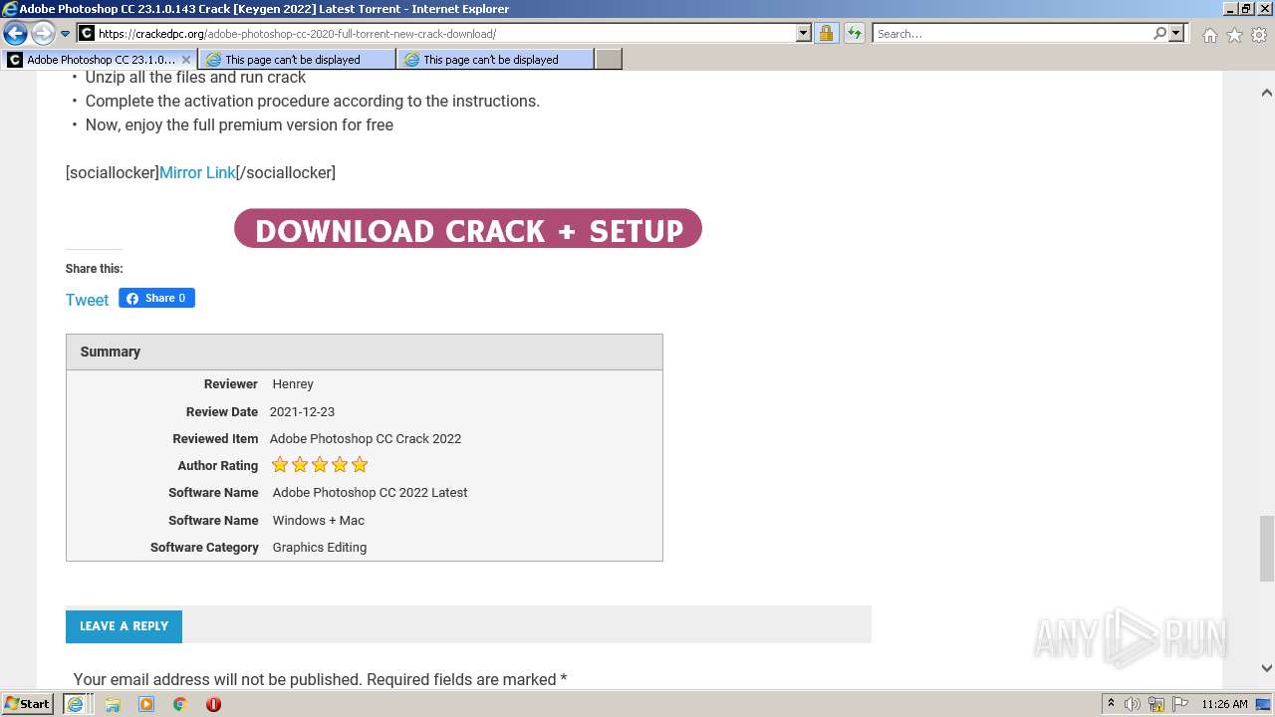This screenshot has height=717, width=1275.
Task: Click the DOWNLOAD CRACK + SETUP button
Action: point(468,229)
